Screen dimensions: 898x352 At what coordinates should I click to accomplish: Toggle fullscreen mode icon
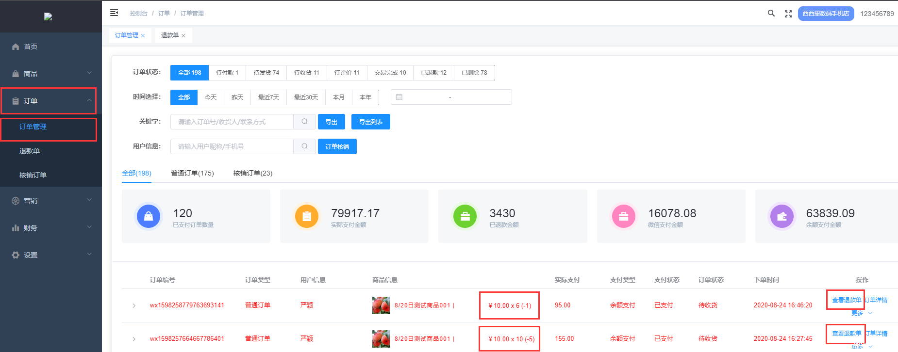(x=788, y=14)
